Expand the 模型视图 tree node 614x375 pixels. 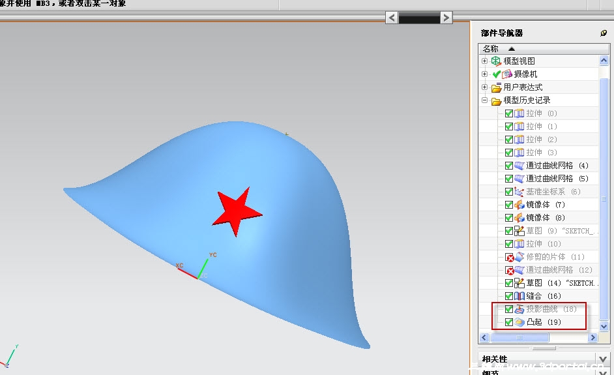484,61
